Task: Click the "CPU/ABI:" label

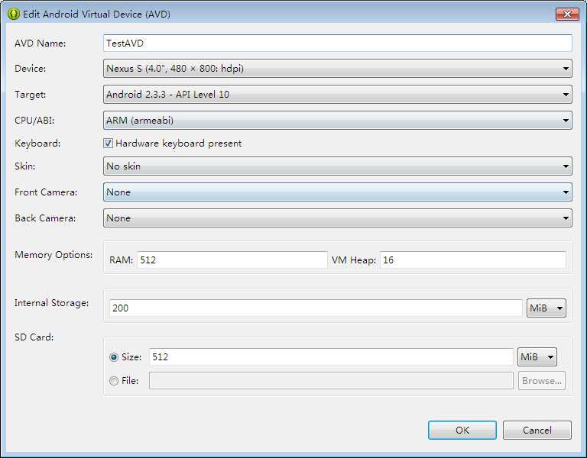Action: [34, 121]
